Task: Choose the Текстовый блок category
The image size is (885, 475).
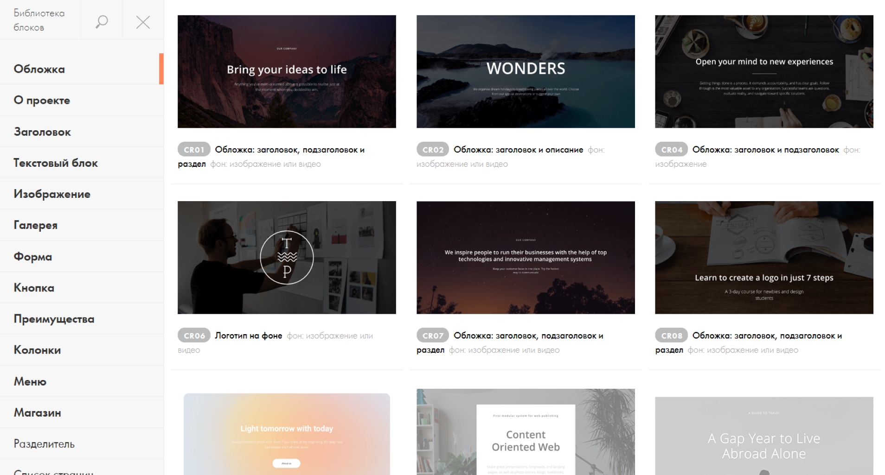Action: (x=56, y=163)
